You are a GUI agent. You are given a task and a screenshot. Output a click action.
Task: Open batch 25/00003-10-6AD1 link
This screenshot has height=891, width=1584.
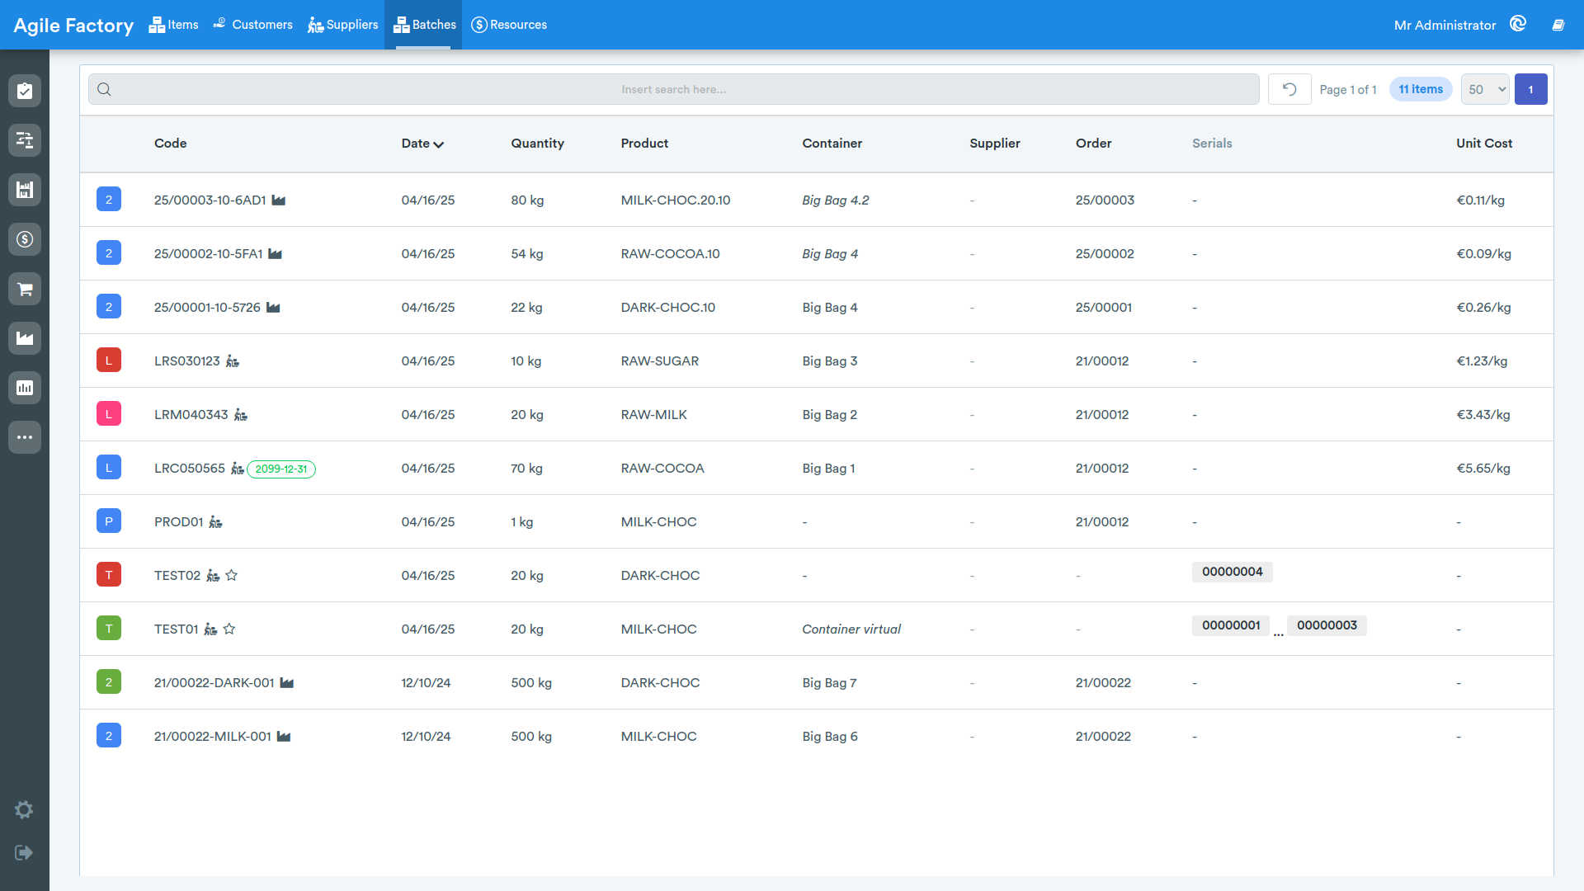(210, 200)
